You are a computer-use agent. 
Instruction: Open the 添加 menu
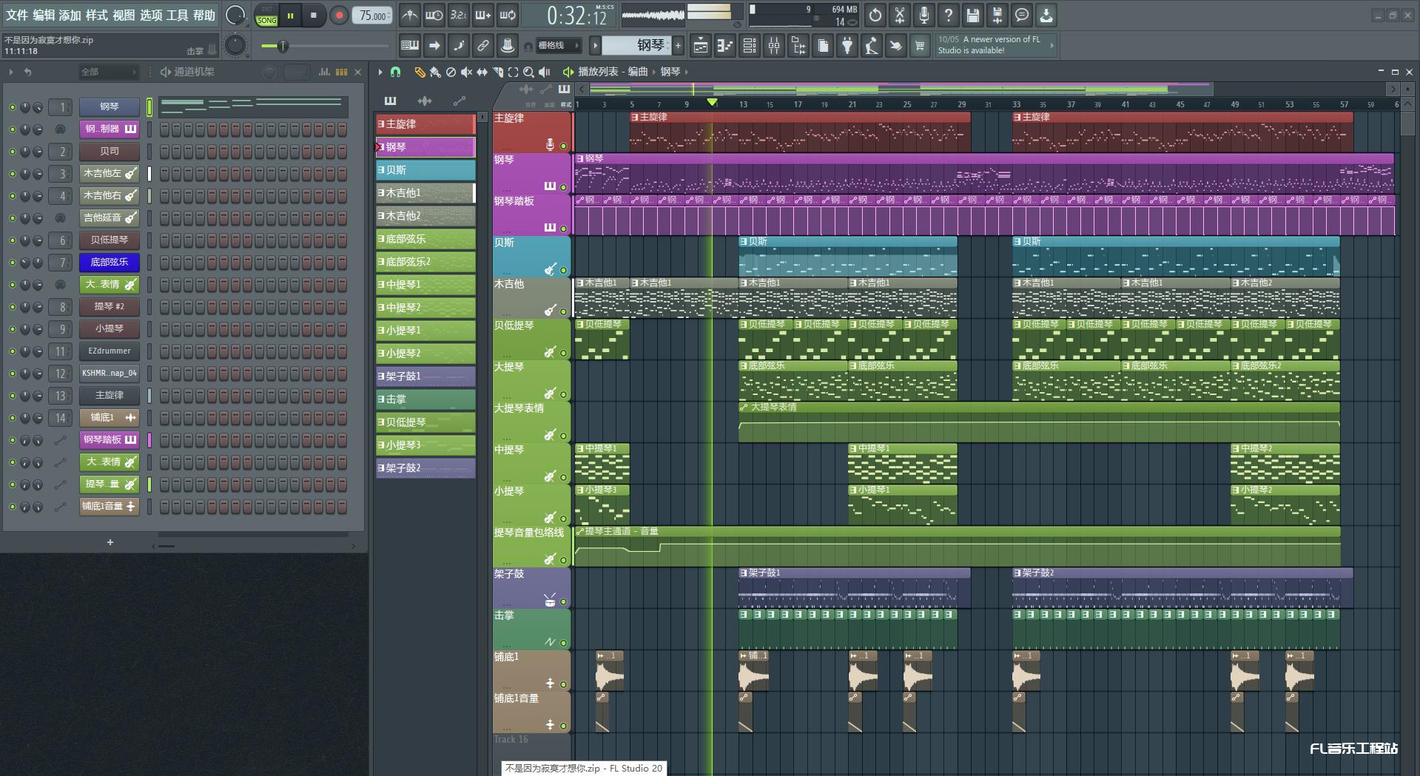tap(70, 15)
